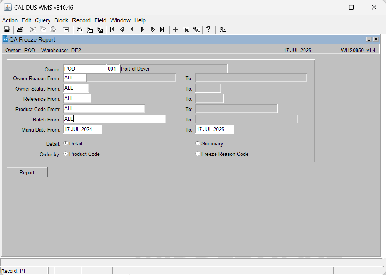Image resolution: width=386 pixels, height=275 pixels.
Task: Click the owner number field 001
Action: point(113,69)
